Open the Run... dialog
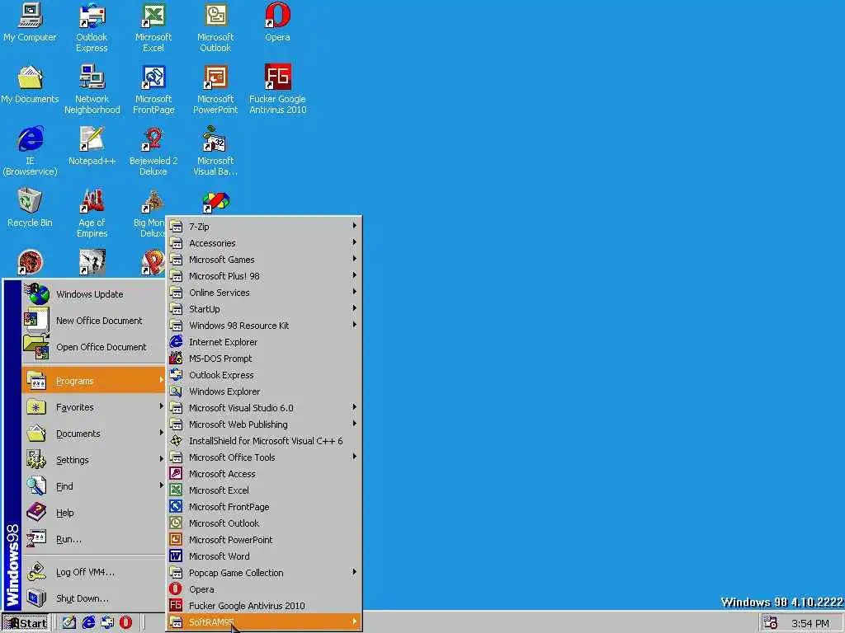Viewport: 845px width, 633px height. pyautogui.click(x=93, y=539)
